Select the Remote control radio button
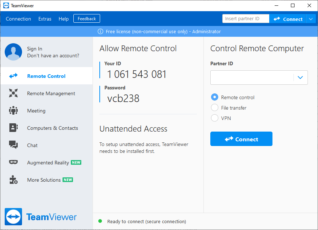The image size is (318, 230). click(215, 97)
